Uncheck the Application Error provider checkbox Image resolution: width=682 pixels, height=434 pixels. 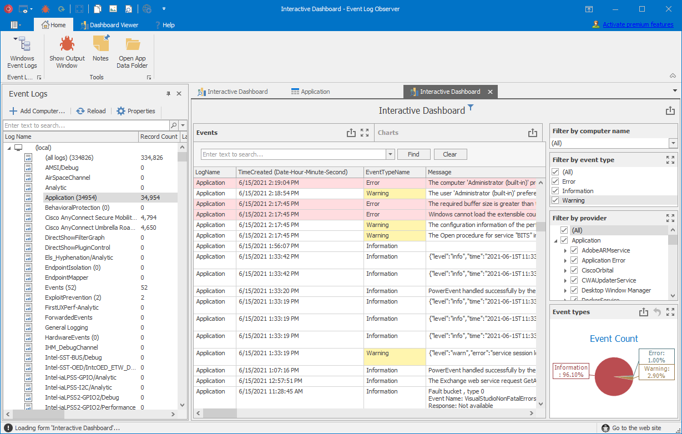(x=574, y=260)
